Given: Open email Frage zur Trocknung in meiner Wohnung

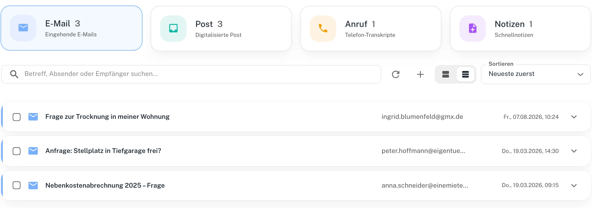Looking at the screenshot, I should click(x=107, y=117).
